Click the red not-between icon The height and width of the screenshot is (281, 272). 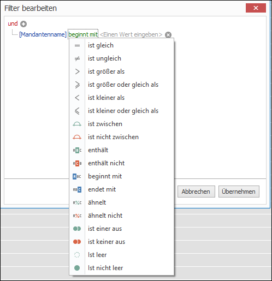(x=77, y=137)
